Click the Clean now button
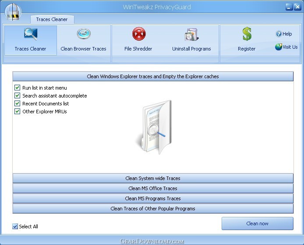304x245 pixels. (x=258, y=223)
